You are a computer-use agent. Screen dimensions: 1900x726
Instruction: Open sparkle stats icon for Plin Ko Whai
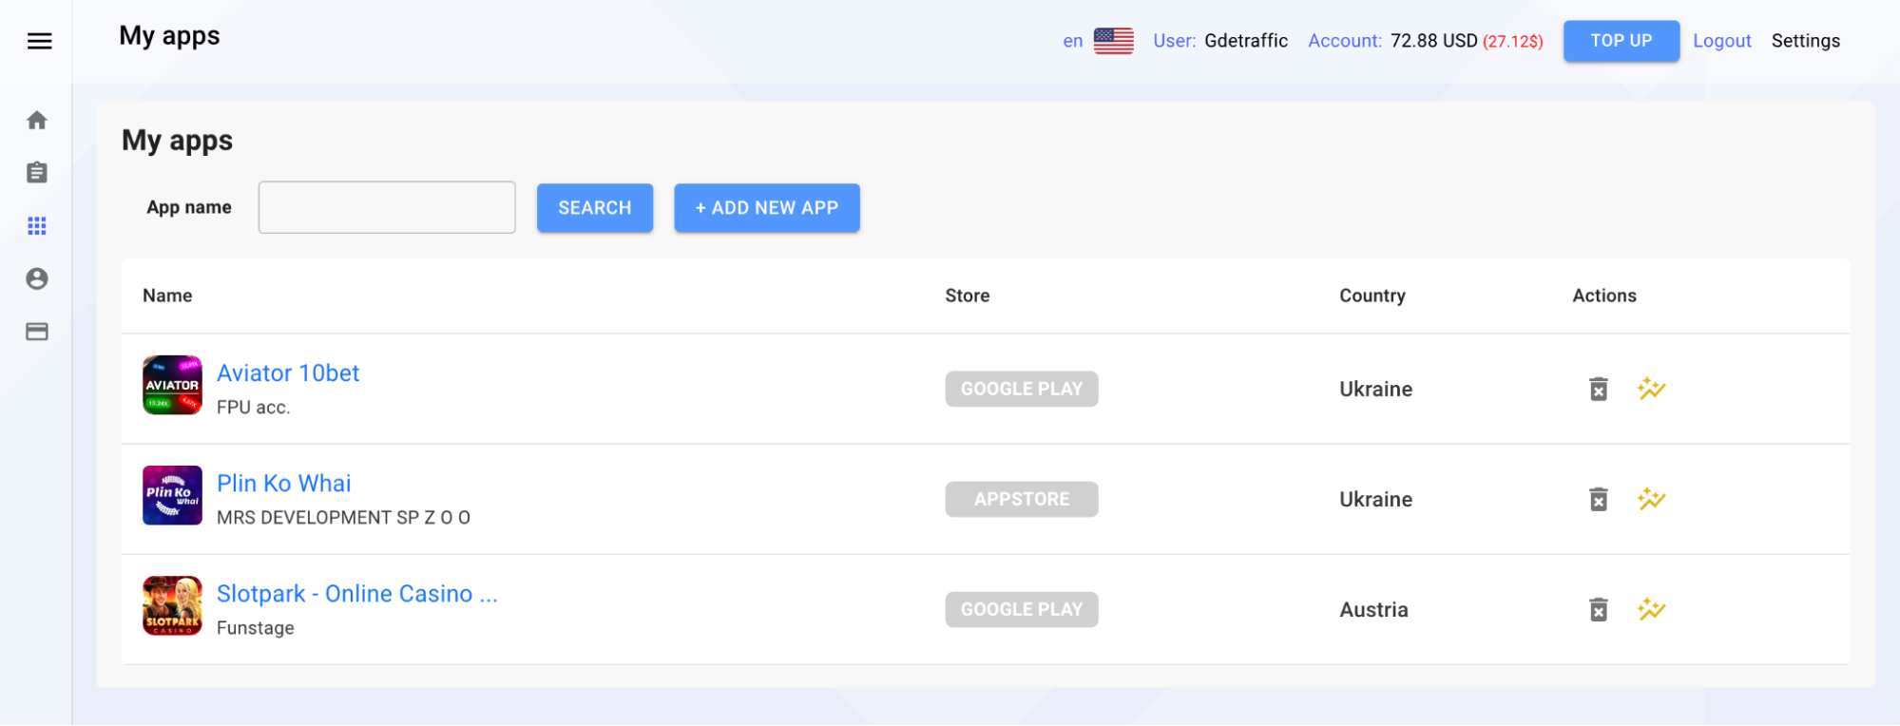pos(1651,499)
